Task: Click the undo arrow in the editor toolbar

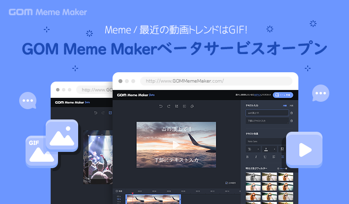Action: tap(160, 106)
